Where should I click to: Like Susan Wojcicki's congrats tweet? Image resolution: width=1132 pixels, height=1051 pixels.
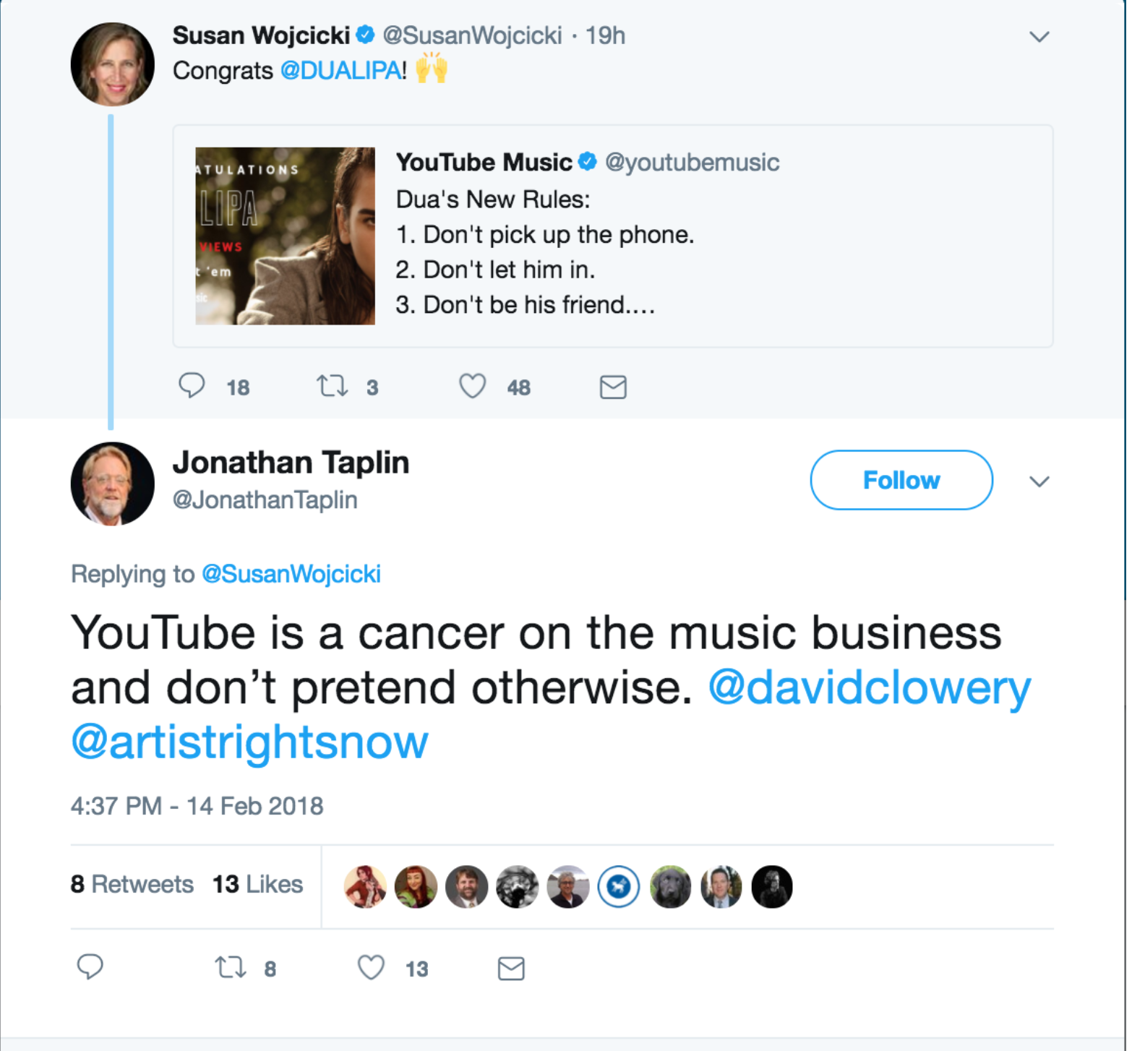471,387
